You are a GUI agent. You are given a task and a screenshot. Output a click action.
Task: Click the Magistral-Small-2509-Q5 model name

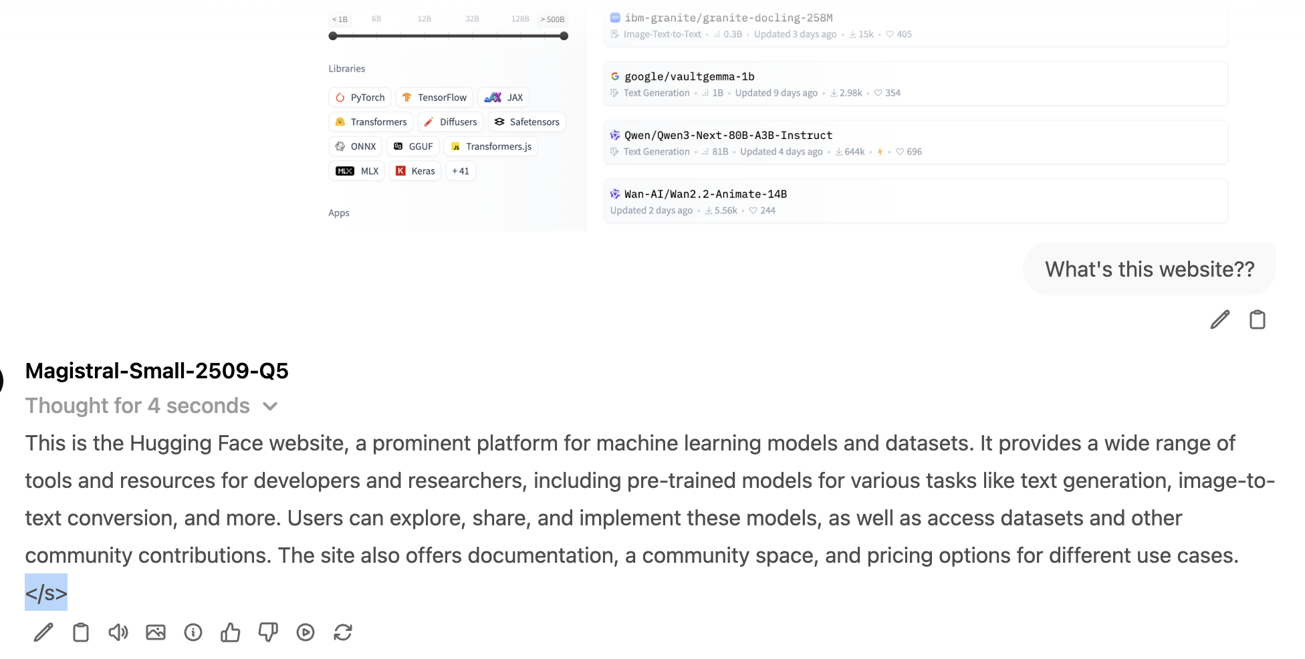[x=157, y=371]
